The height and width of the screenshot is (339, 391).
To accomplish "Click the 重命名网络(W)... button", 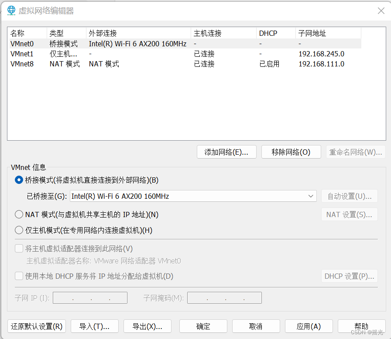I will (356, 152).
